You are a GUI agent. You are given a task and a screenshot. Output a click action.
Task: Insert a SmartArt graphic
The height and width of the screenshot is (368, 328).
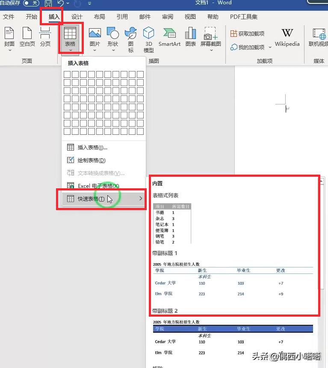(169, 37)
